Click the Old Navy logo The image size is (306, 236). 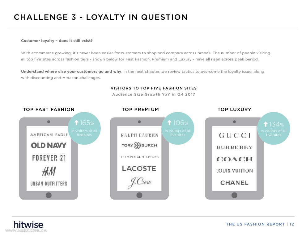point(49,145)
